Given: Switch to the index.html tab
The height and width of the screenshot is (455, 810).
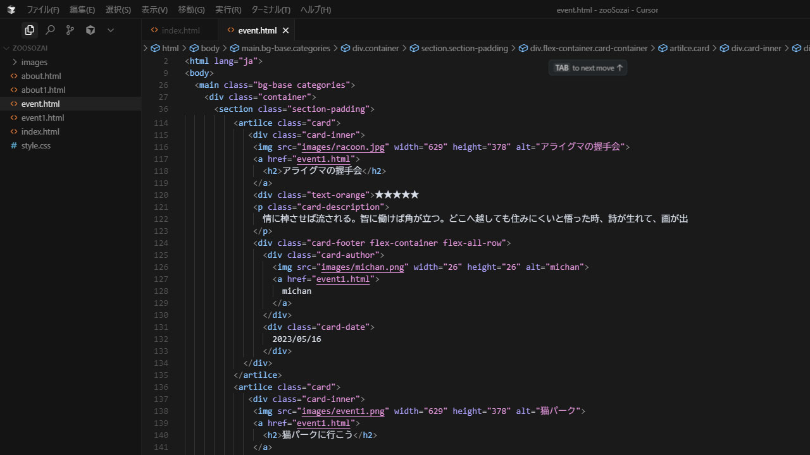Looking at the screenshot, I should coord(180,30).
